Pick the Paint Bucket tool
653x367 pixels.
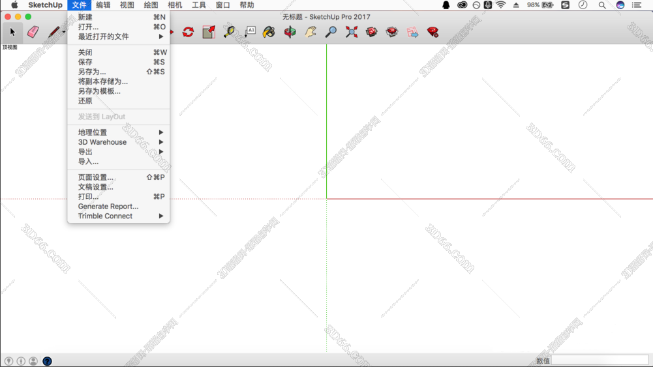coord(269,32)
